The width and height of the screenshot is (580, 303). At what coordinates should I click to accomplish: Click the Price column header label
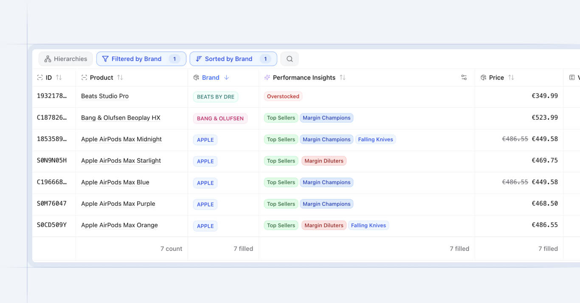[x=496, y=78]
